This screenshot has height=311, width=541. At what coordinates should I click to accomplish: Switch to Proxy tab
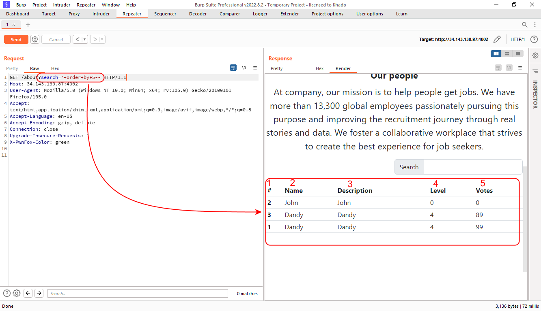click(x=74, y=14)
